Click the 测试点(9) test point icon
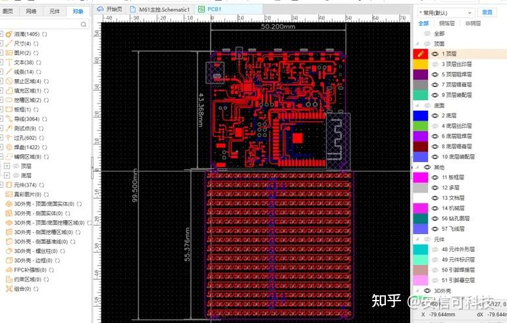The width and height of the screenshot is (507, 323). [9, 128]
